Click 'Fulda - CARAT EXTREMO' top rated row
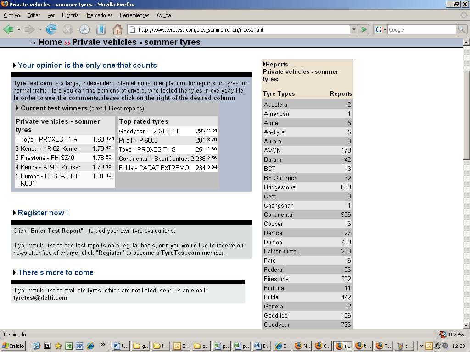This screenshot has width=470, height=352. (x=168, y=168)
